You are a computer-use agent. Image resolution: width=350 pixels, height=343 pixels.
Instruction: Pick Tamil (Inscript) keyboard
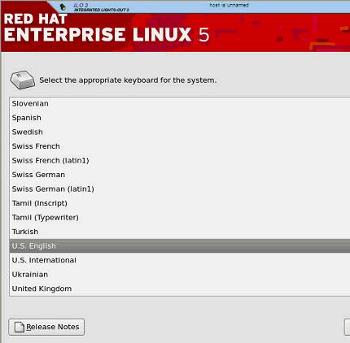[x=180, y=203]
